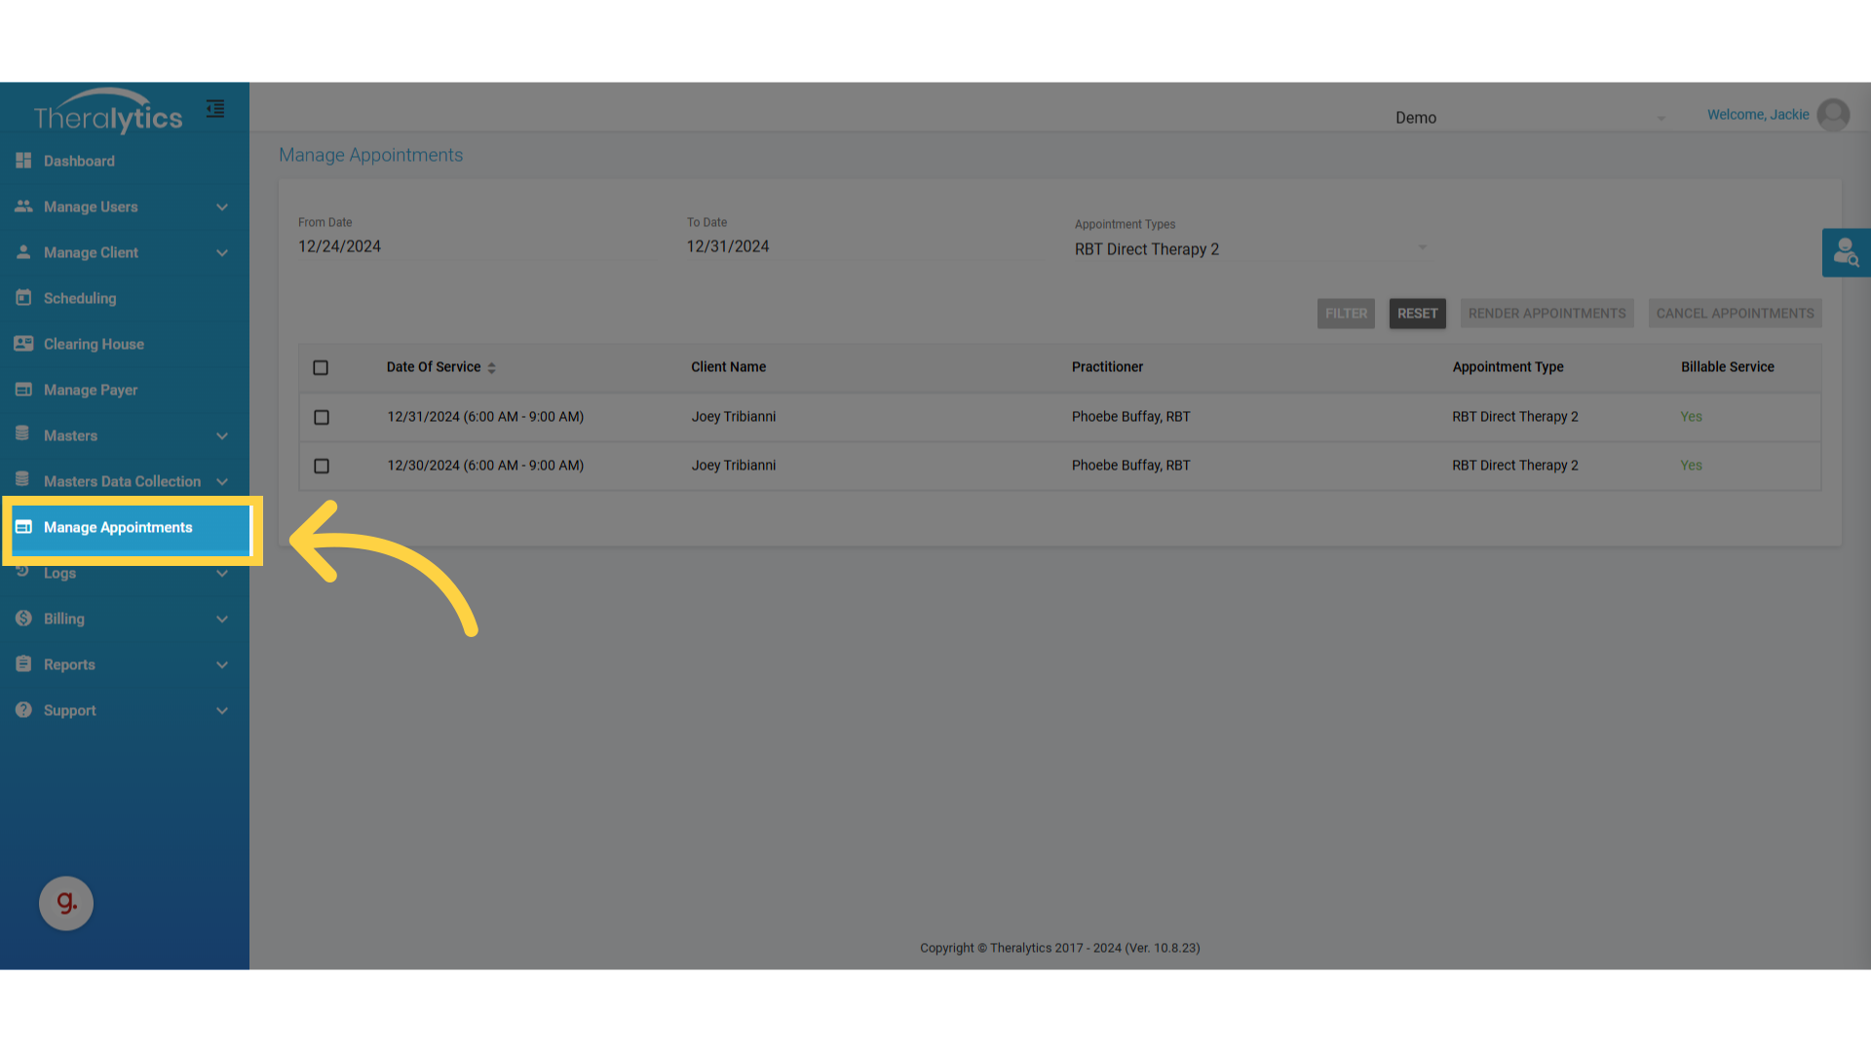Screen dimensions: 1871x1052
Task: Open the client search side icon
Action: pos(1846,253)
